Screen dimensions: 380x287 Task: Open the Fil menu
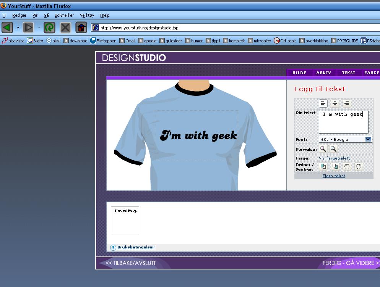4,15
